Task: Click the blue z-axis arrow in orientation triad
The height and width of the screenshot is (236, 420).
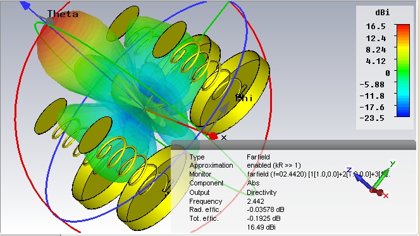Action: (362, 180)
